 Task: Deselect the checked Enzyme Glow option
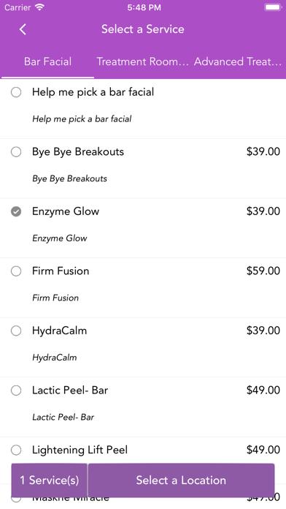(16, 211)
